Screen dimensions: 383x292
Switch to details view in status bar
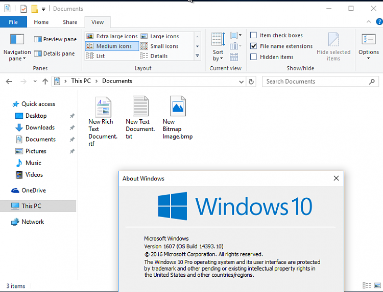(367, 285)
